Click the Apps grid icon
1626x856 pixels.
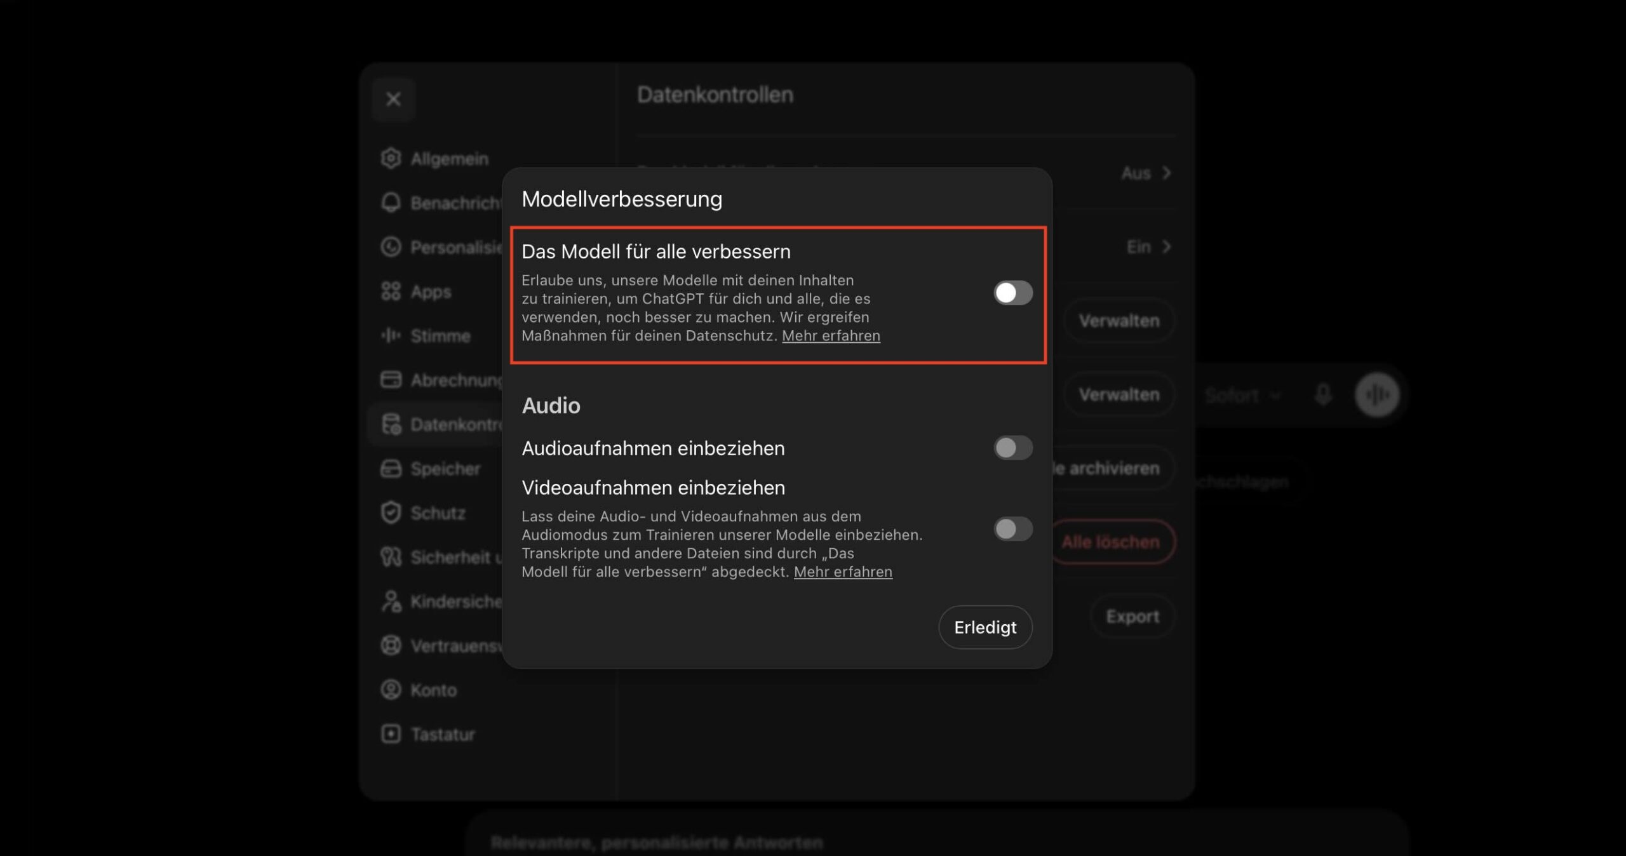pyautogui.click(x=391, y=291)
